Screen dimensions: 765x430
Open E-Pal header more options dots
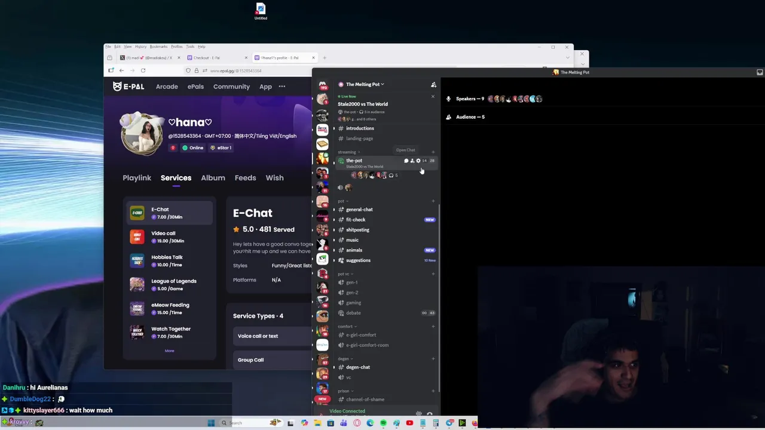tap(282, 87)
